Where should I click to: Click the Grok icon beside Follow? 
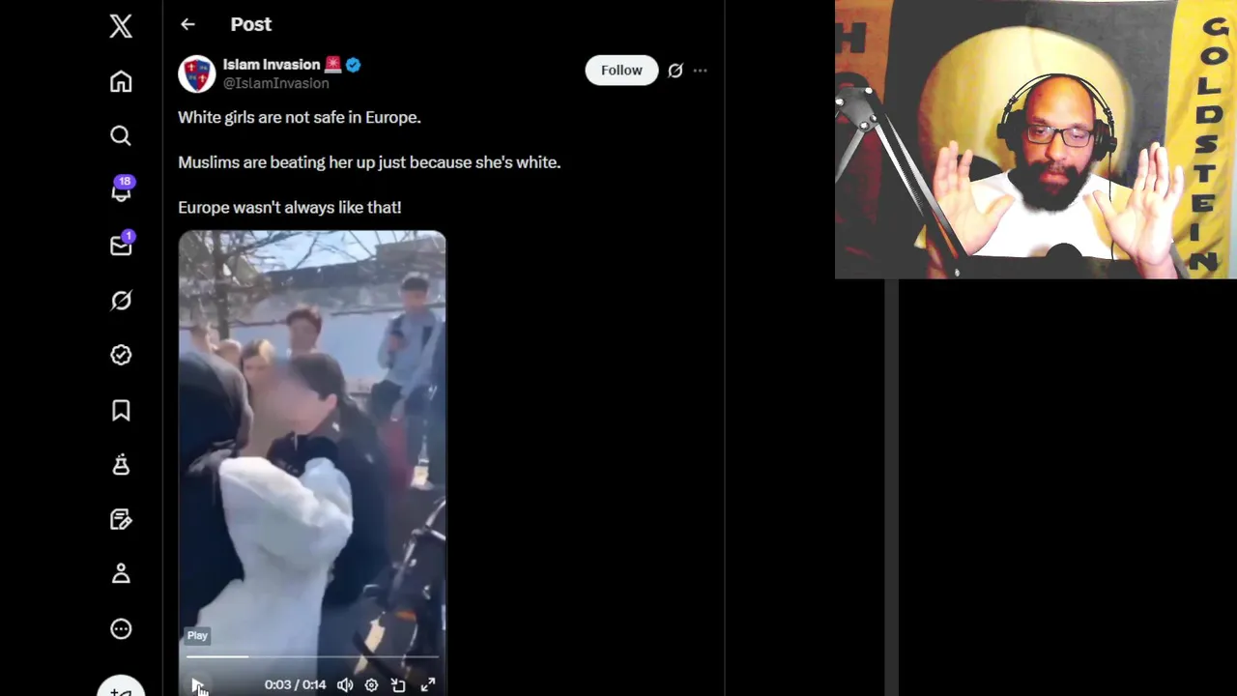coord(676,70)
